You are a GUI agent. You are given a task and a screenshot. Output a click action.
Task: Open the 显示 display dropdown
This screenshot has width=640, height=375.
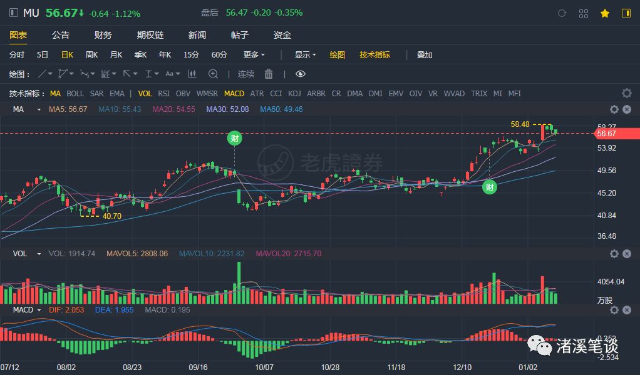[x=306, y=54]
